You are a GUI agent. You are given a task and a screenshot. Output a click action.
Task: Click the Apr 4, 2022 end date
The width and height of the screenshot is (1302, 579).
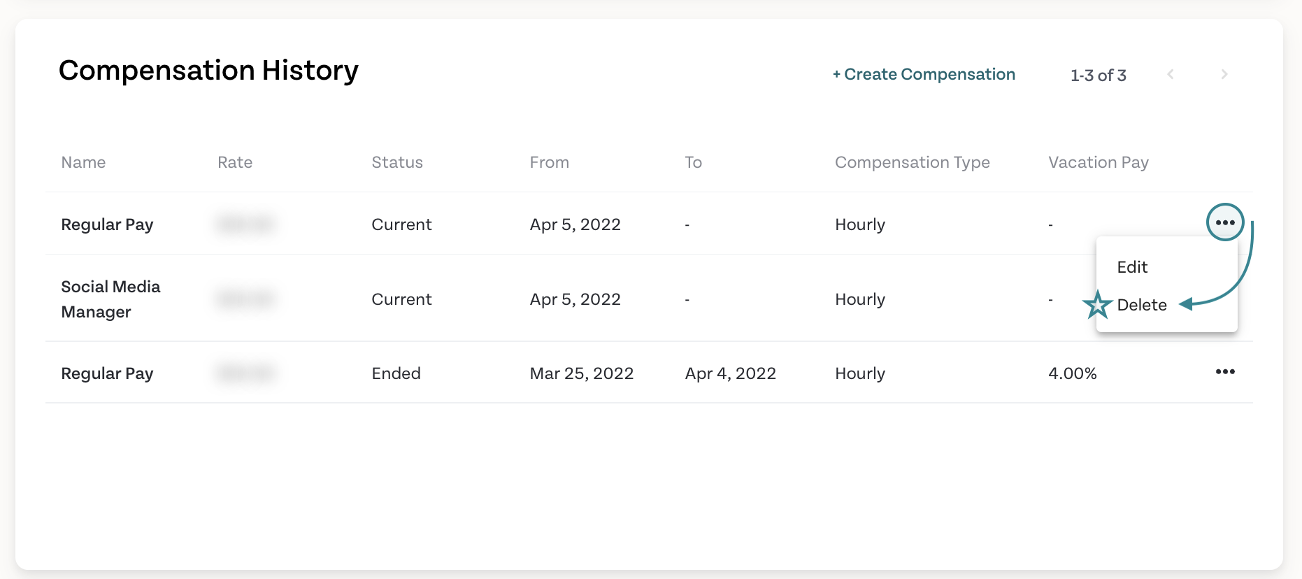731,373
